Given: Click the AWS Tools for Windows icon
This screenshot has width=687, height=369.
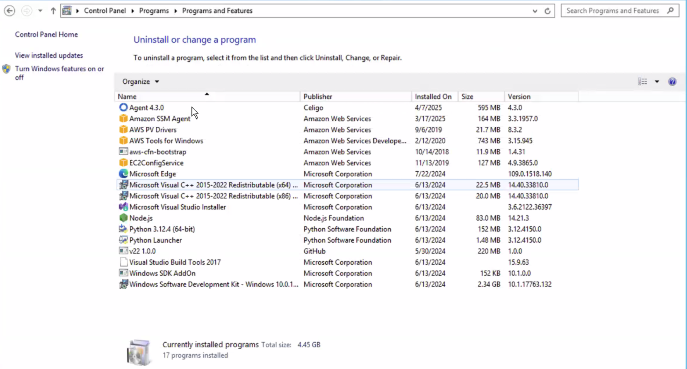Looking at the screenshot, I should coord(123,141).
